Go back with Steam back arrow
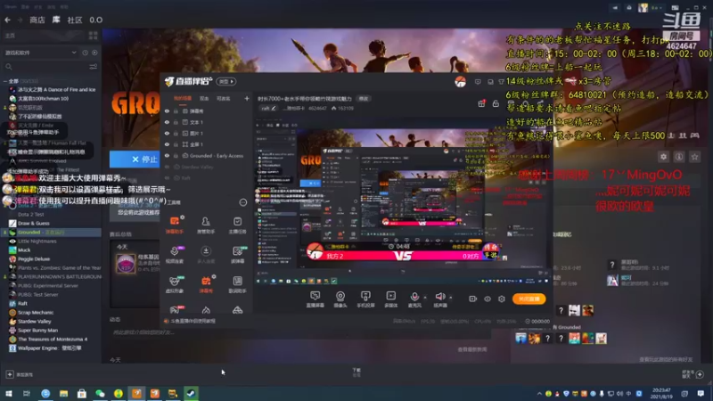 [x=8, y=20]
